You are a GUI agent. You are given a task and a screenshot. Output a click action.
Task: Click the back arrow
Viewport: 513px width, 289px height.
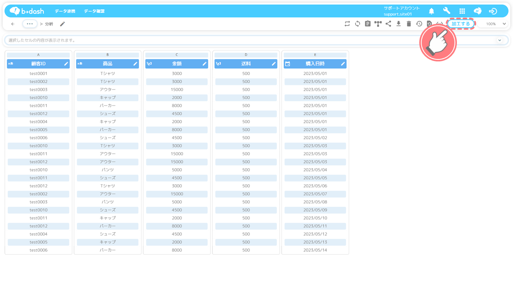[13, 24]
